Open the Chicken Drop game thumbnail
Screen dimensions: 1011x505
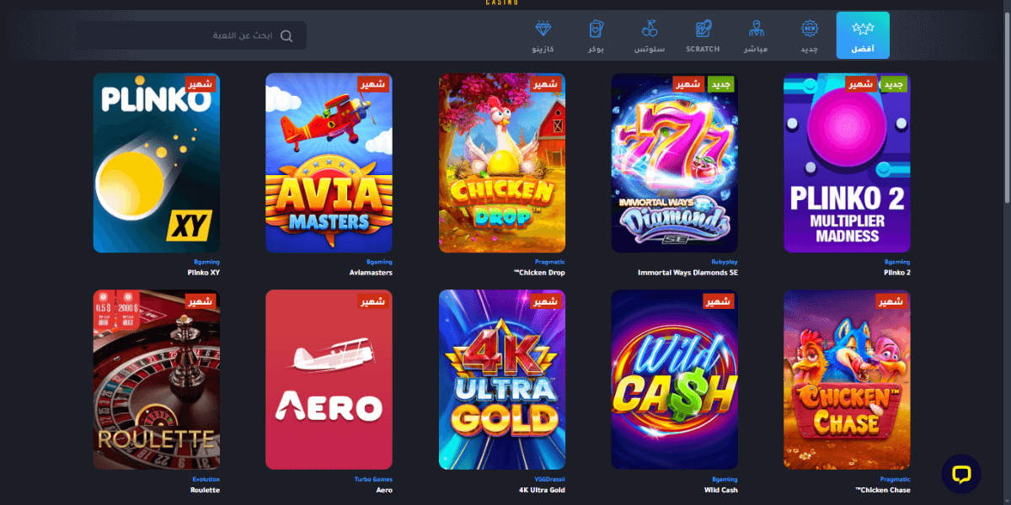point(502,163)
